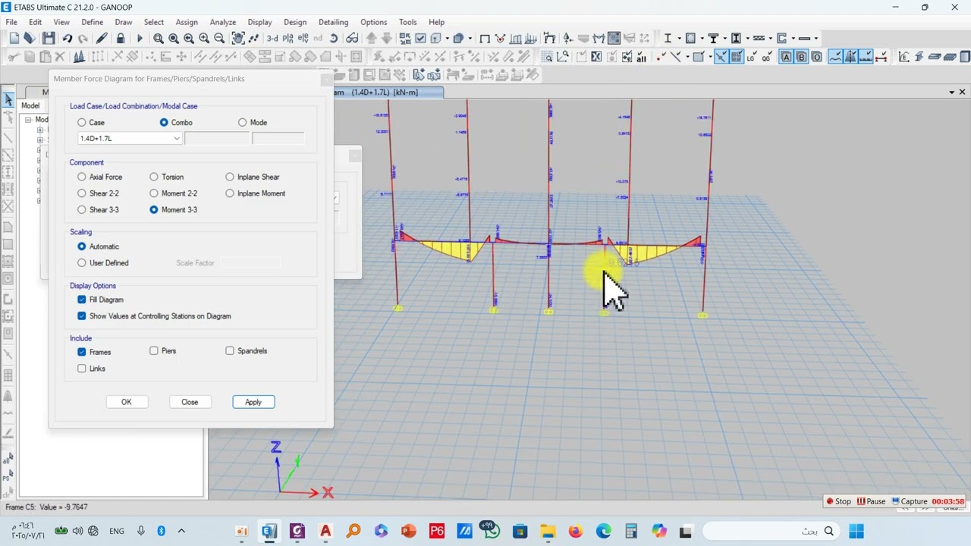Image resolution: width=971 pixels, height=546 pixels.
Task: Choose the Torsion component
Action: (x=154, y=177)
